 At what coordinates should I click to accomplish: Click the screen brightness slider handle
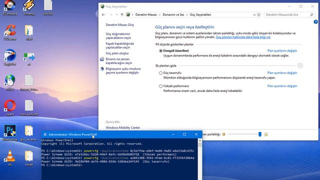[x=260, y=134]
